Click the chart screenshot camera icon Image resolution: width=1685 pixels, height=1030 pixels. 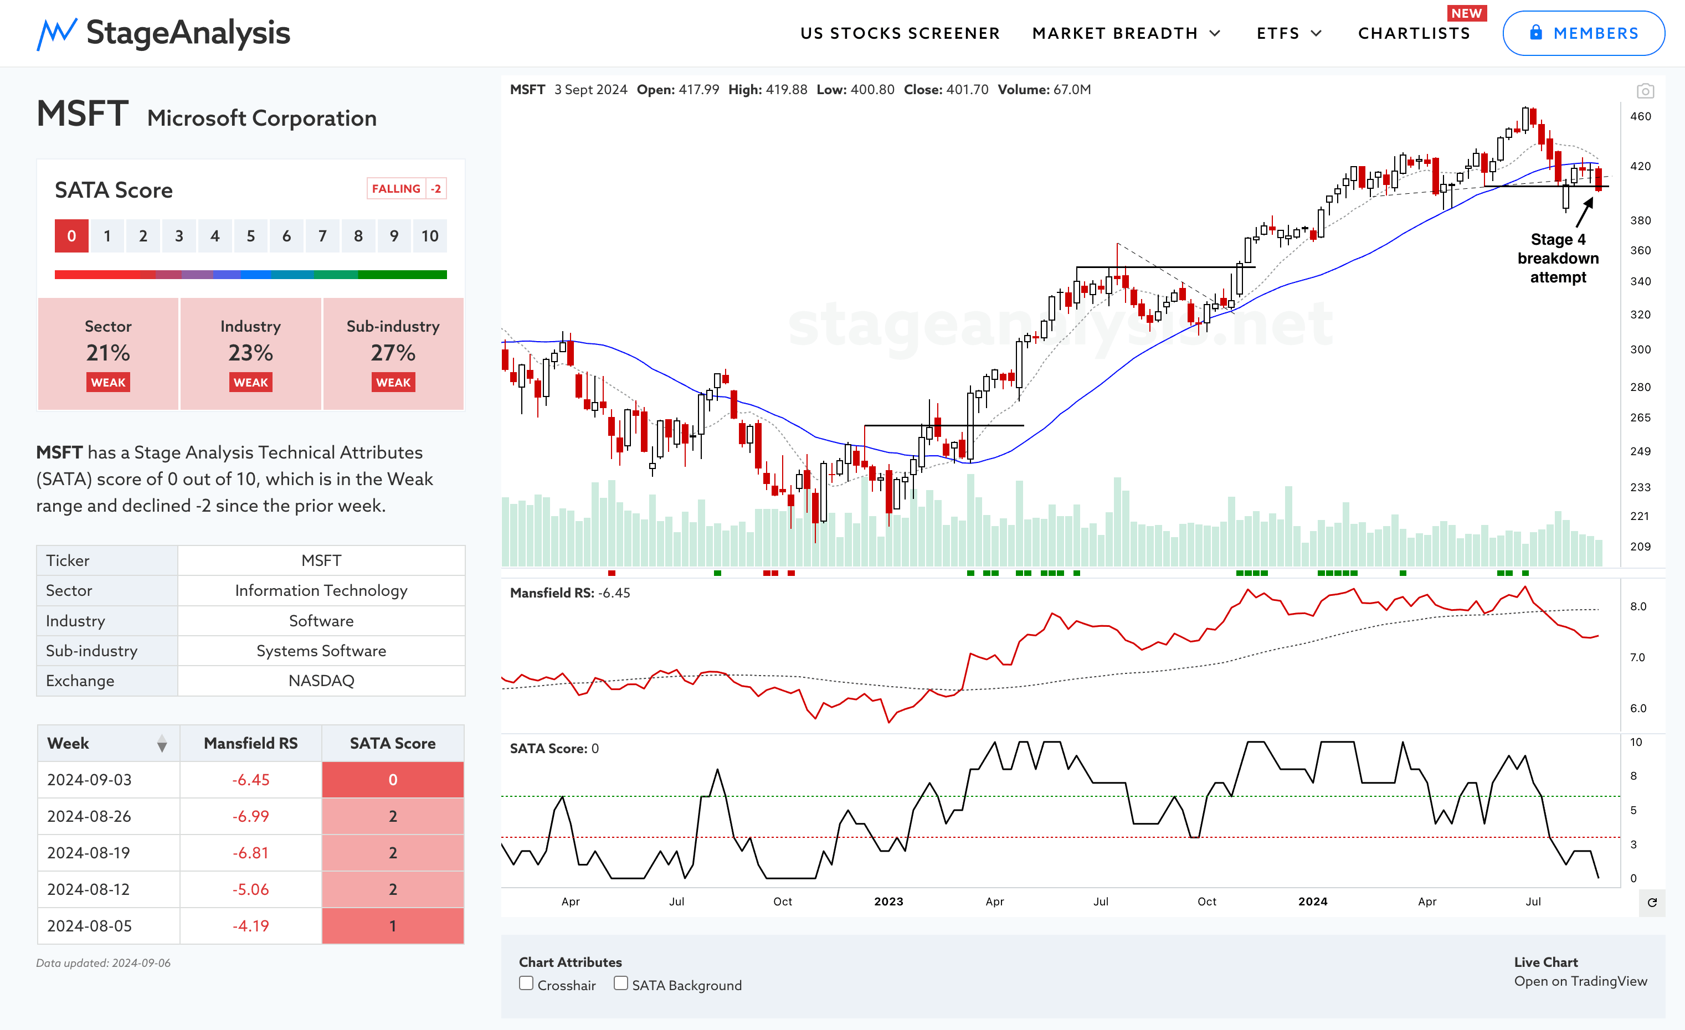pyautogui.click(x=1645, y=90)
